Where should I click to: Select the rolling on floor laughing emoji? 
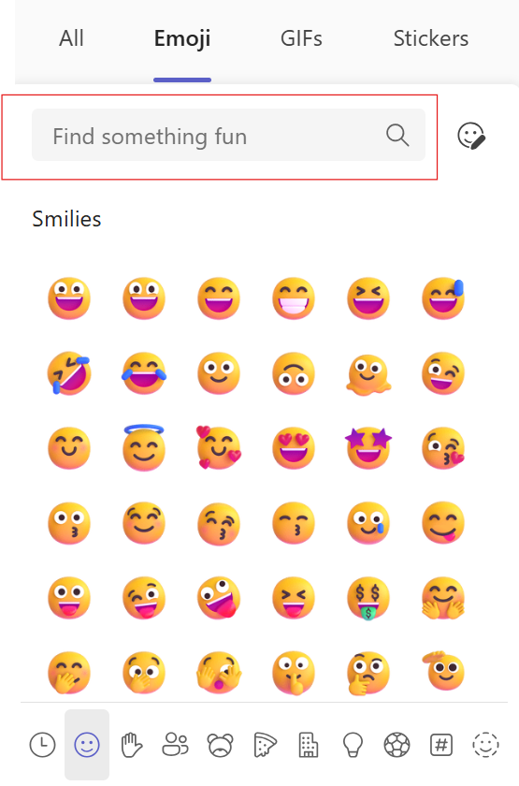click(x=69, y=373)
